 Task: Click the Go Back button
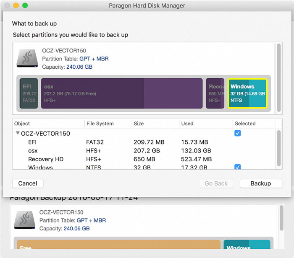[x=216, y=183]
